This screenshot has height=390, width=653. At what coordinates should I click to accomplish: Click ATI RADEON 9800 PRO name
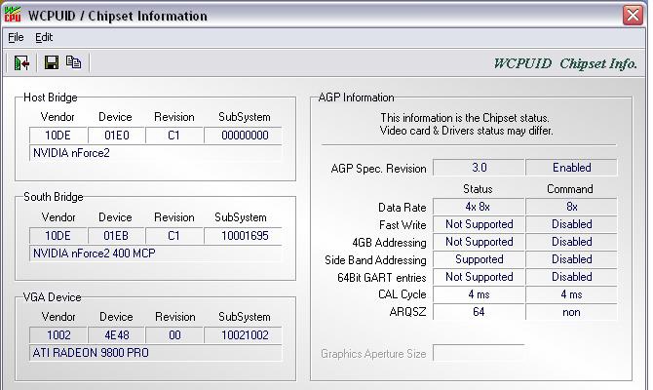click(x=156, y=353)
